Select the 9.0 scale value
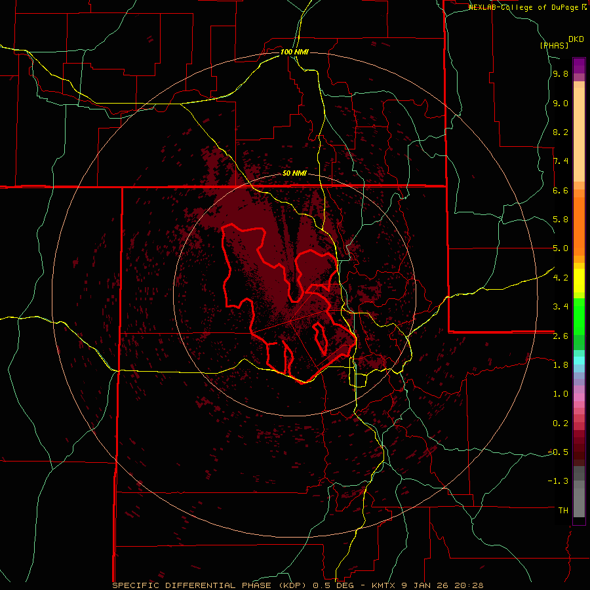590x590 pixels. pos(560,103)
